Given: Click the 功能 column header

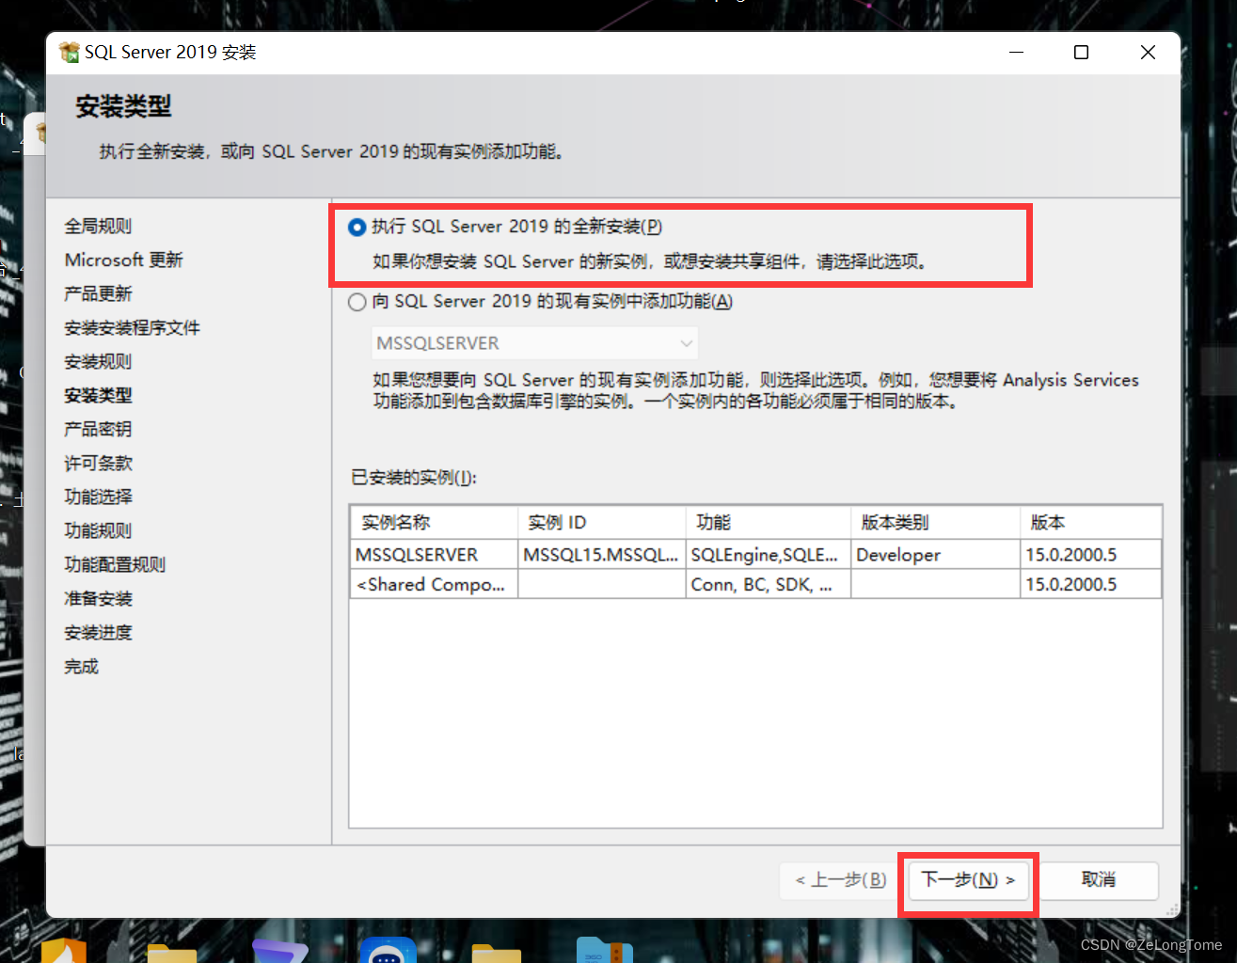Looking at the screenshot, I should coord(768,522).
